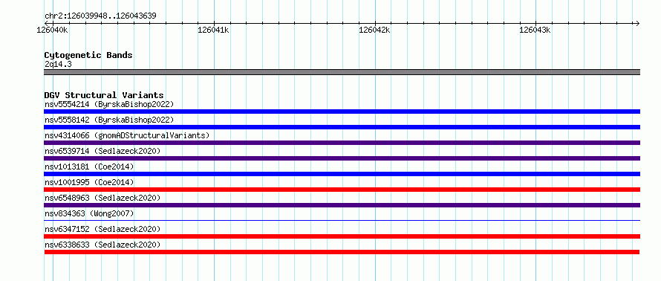Click the 126043k ruler tick label

(535, 30)
